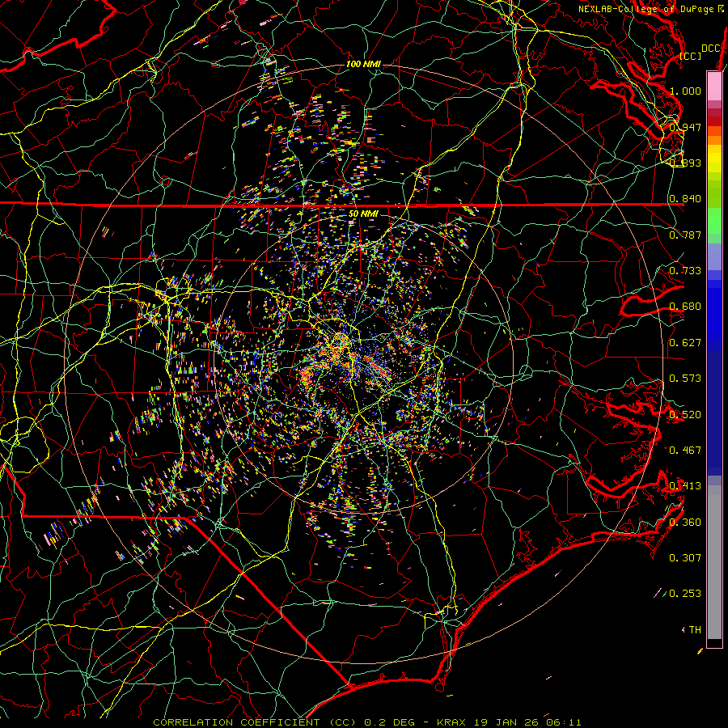Click the 100 NMI range ring label
Viewport: 728px width, 728px height.
tap(363, 64)
